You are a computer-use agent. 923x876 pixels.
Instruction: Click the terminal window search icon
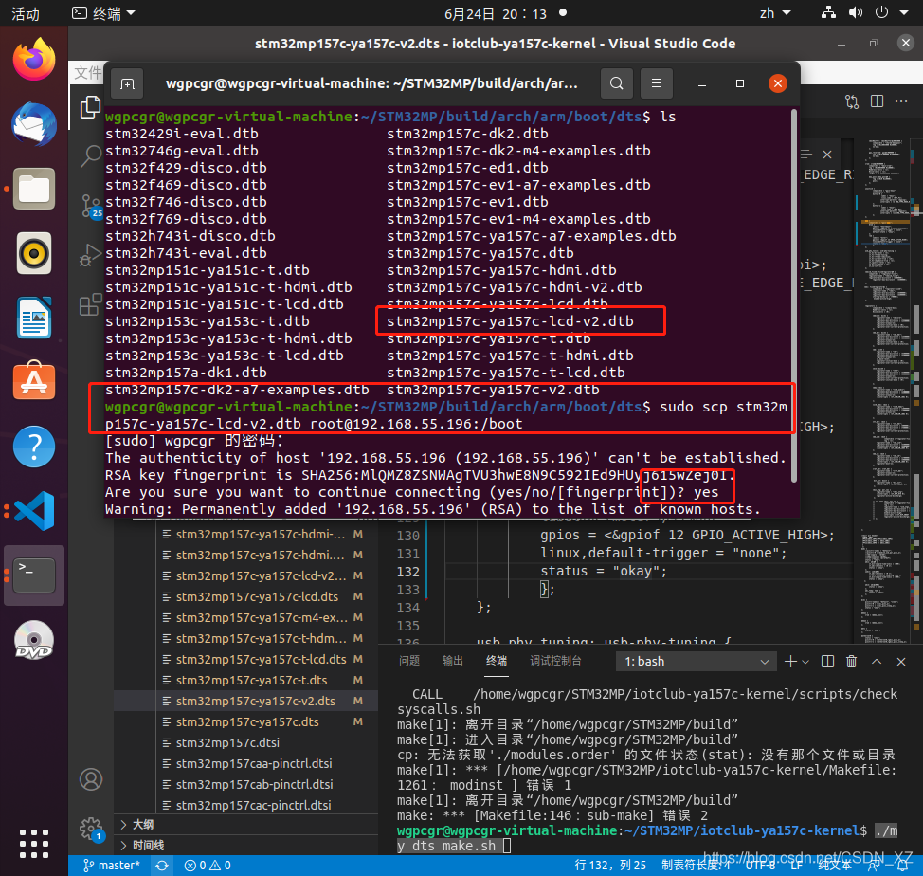616,83
